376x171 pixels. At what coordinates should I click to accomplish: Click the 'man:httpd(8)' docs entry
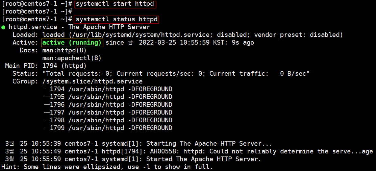pos(64,50)
